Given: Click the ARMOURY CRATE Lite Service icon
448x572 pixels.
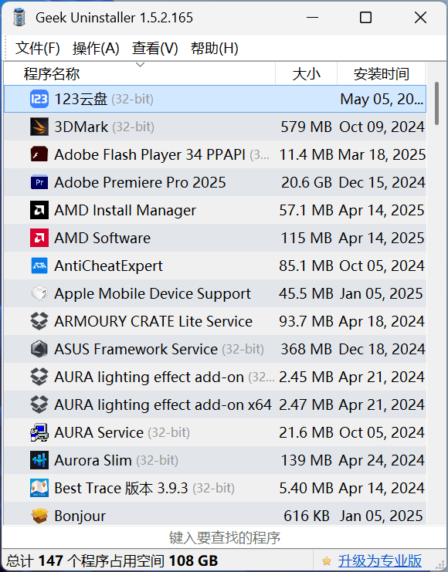Looking at the screenshot, I should (39, 321).
